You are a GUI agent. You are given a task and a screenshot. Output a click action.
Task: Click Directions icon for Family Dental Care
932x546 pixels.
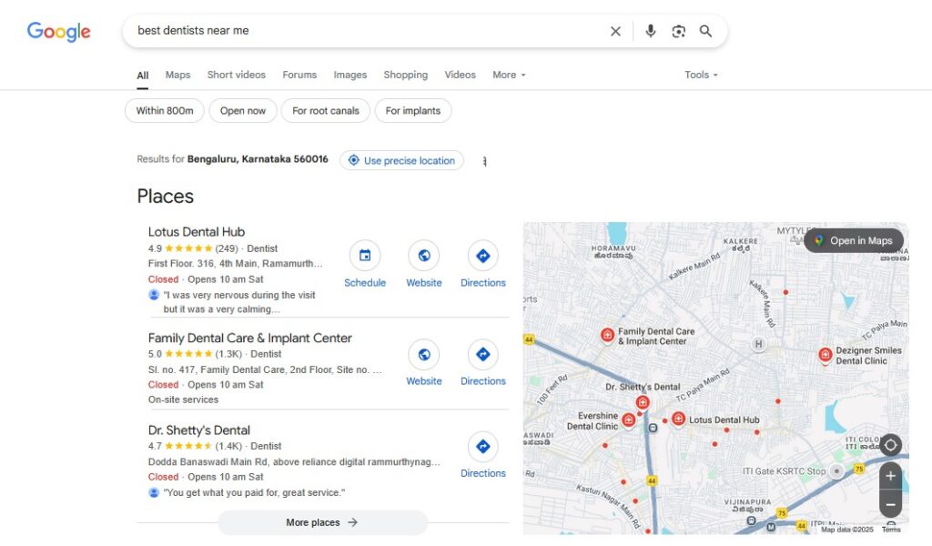(x=482, y=355)
